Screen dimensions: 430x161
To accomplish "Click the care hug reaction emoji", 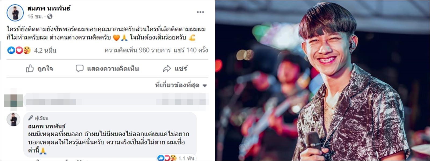I will pyautogui.click(x=27, y=50).
